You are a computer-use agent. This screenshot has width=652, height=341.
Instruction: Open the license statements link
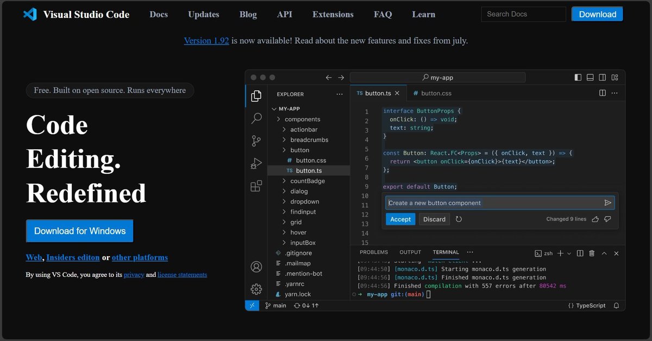pyautogui.click(x=182, y=275)
